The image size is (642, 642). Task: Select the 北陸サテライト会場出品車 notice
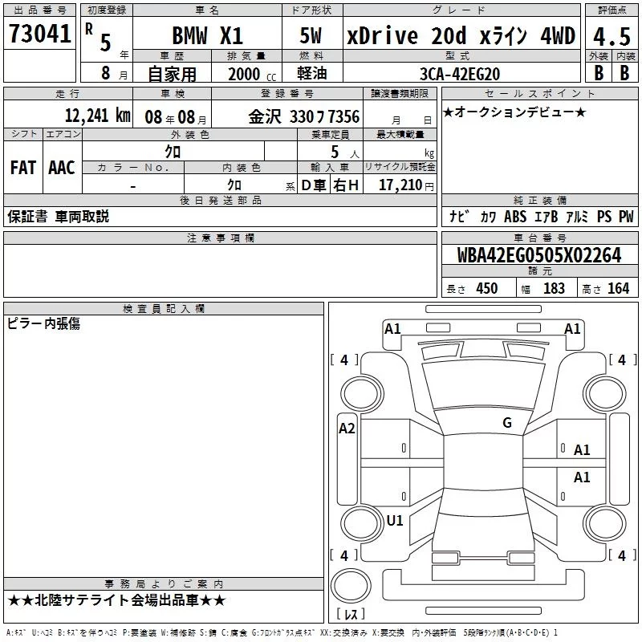[116, 600]
